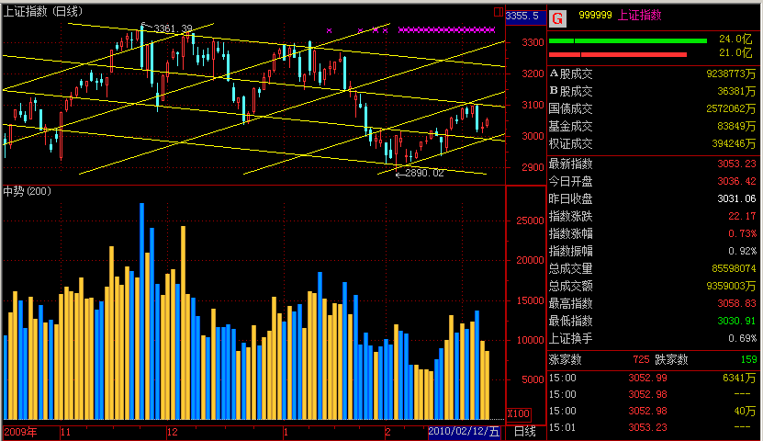Click the red sell volume bar

pos(618,54)
